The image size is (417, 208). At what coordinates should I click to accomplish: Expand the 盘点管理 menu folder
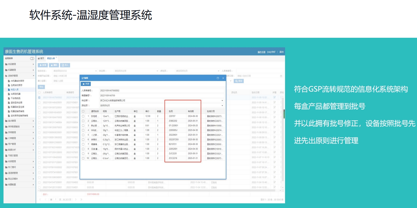[x=19, y=121]
